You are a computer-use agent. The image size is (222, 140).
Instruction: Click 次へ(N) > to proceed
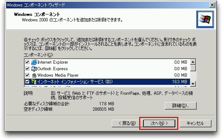(159, 123)
